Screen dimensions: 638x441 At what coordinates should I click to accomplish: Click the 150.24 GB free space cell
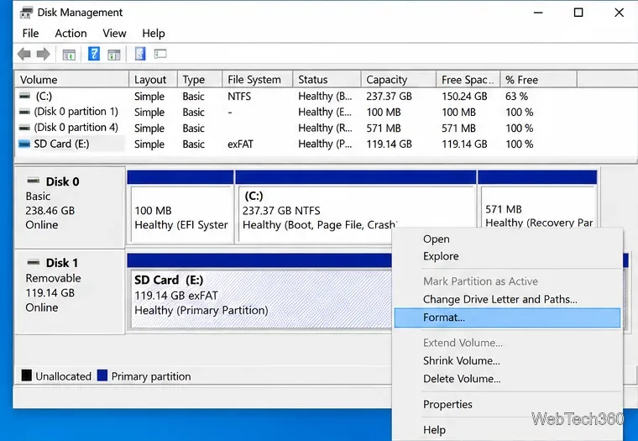(x=464, y=96)
